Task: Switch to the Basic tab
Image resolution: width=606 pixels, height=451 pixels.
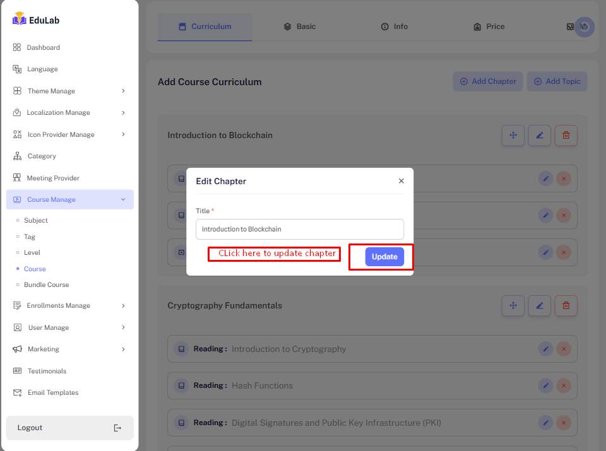Action: (299, 26)
